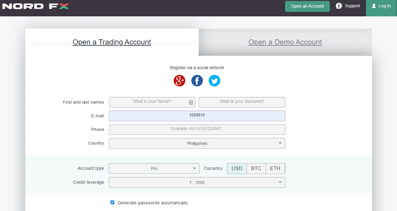The image size is (397, 211).
Task: Select USD currency option
Action: (x=237, y=168)
